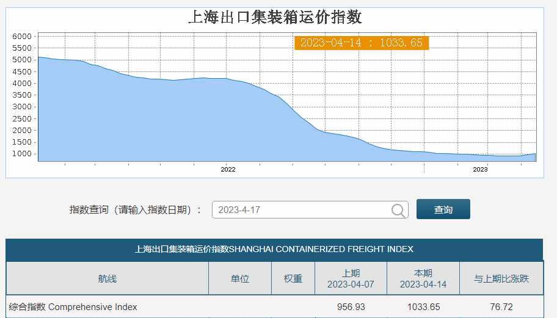Image resolution: width=557 pixels, height=318 pixels.
Task: Click the latest data point at chart end
Action: click(x=535, y=154)
